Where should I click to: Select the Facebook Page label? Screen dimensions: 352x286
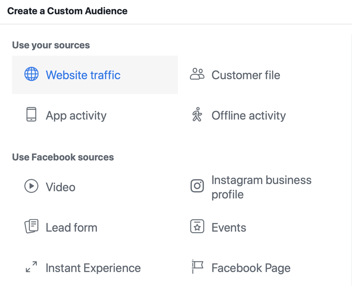click(x=251, y=268)
